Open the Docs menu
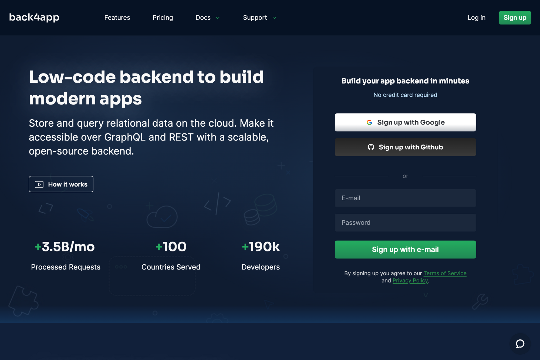 203,18
